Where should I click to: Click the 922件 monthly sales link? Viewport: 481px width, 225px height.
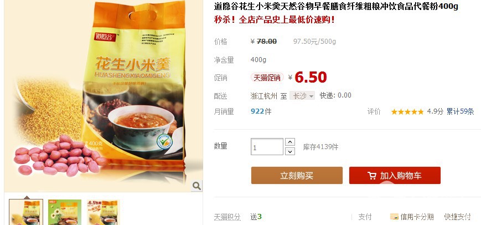[x=261, y=111]
